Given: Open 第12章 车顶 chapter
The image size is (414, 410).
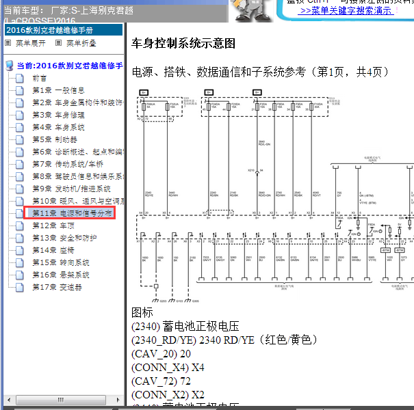Looking at the screenshot, I should [53, 225].
